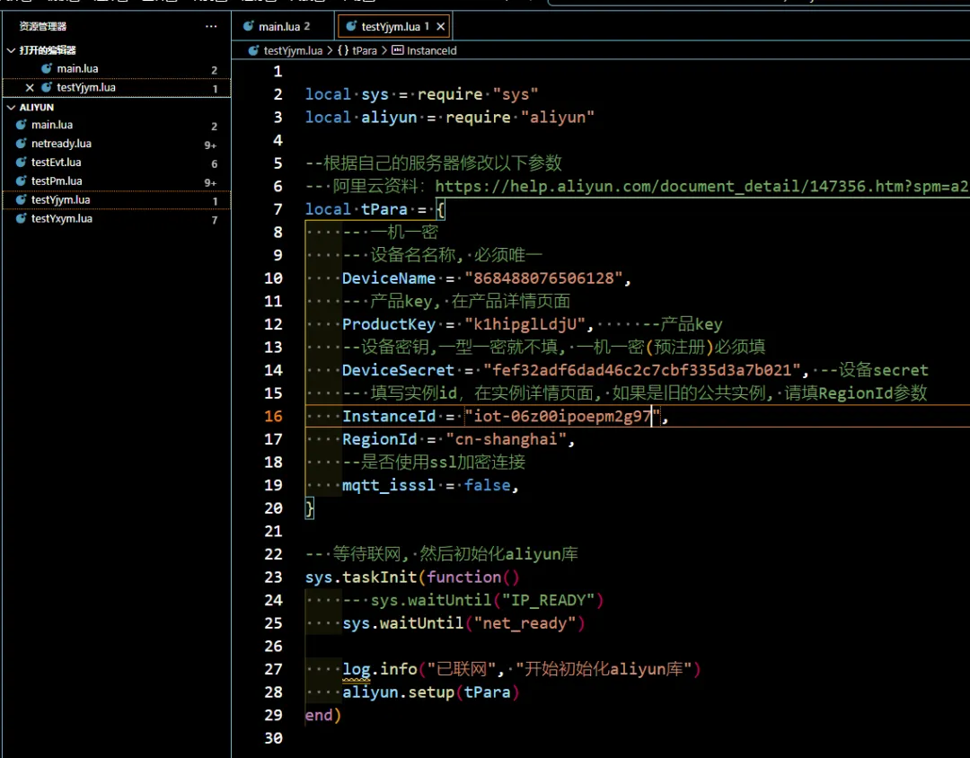Image resolution: width=970 pixels, height=758 pixels.
Task: Click the Lua icon of testYxym.lua
Action: coord(21,218)
